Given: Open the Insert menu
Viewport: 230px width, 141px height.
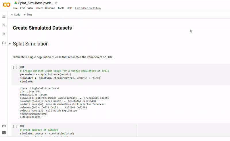Looking at the screenshot, I should [39, 8].
